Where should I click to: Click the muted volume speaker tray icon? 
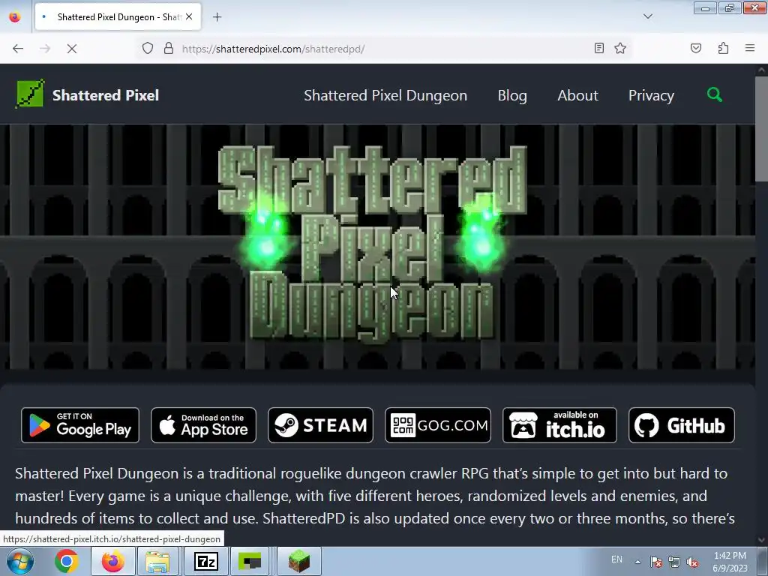click(692, 562)
